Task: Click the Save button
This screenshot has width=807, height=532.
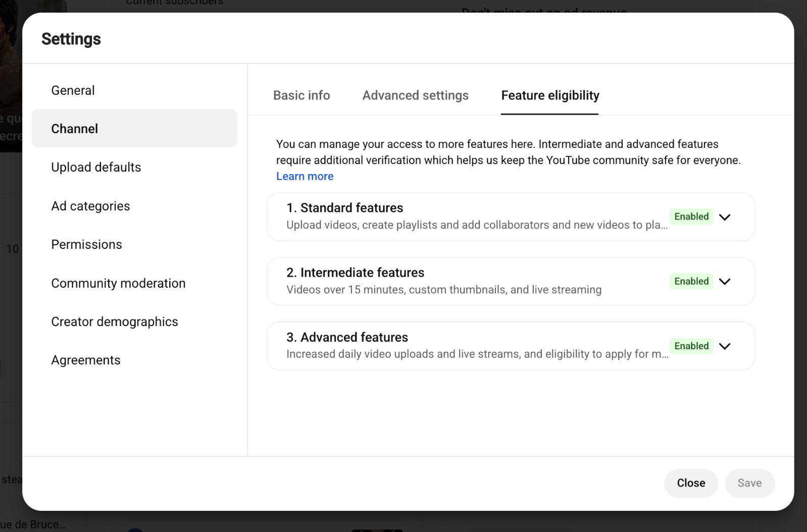Action: point(749,483)
